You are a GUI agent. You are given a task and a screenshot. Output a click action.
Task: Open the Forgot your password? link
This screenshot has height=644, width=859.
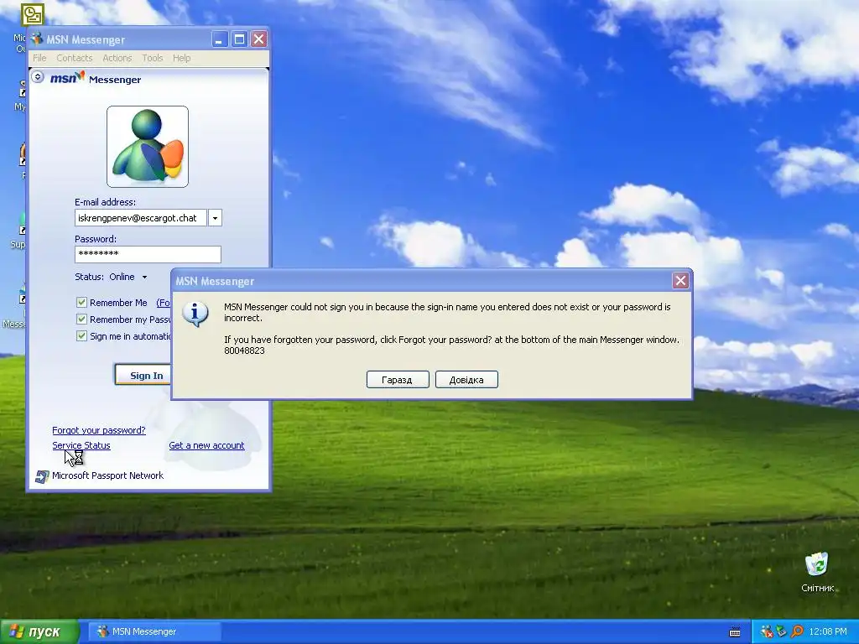(99, 430)
